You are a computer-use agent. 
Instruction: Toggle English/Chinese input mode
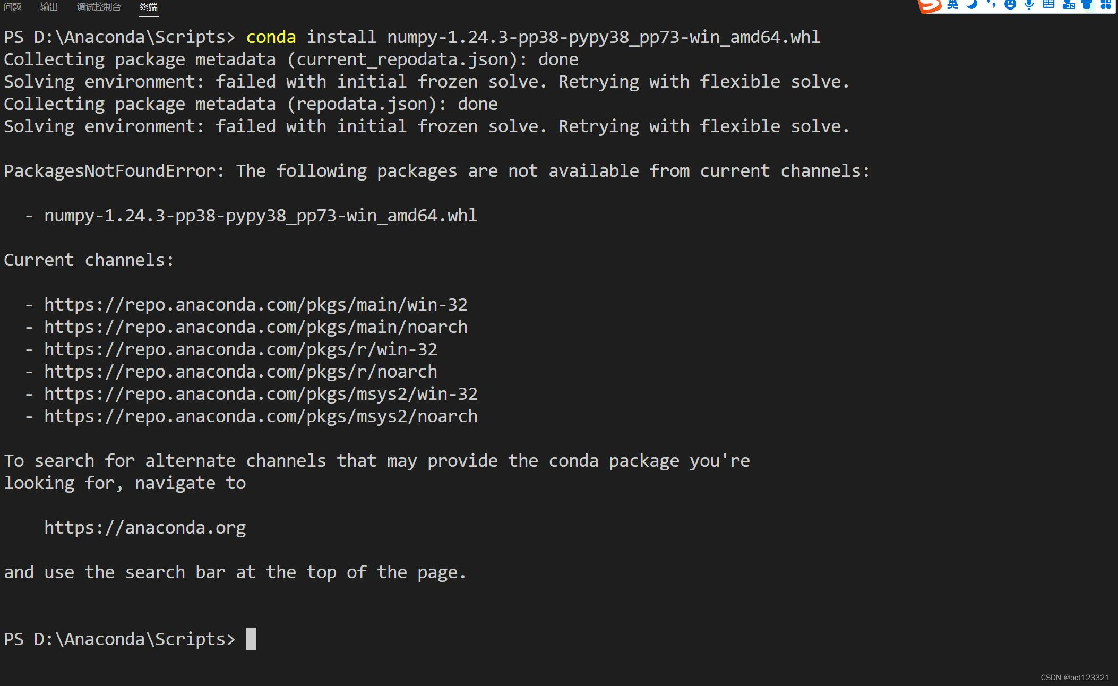tap(953, 5)
